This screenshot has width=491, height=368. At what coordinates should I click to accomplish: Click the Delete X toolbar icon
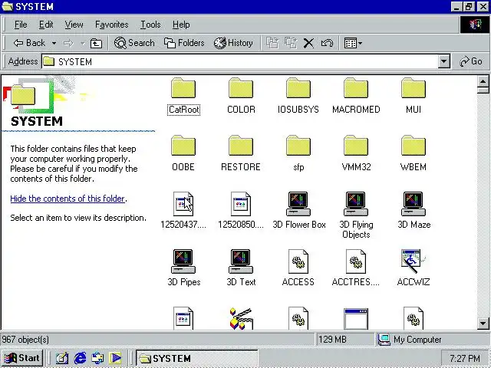308,43
